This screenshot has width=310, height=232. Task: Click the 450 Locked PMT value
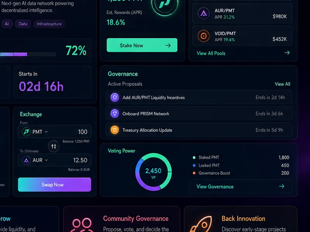pyautogui.click(x=285, y=165)
